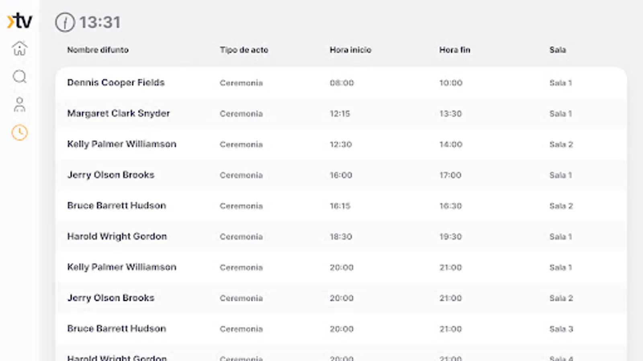Click the Hora inicio column header
Viewport: 643px width, 361px height.
350,50
